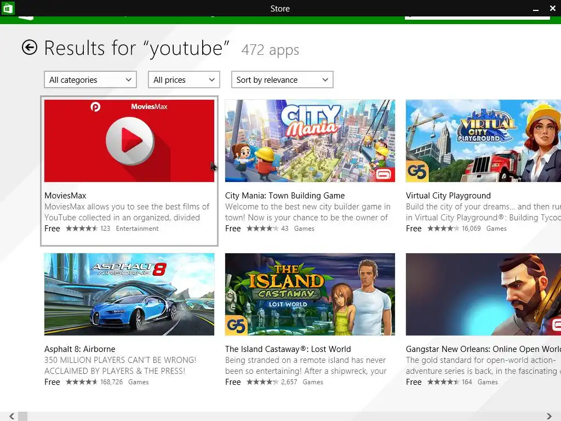Click the 168,726 rating count for Asphalt 8
The height and width of the screenshot is (421, 561).
point(112,382)
